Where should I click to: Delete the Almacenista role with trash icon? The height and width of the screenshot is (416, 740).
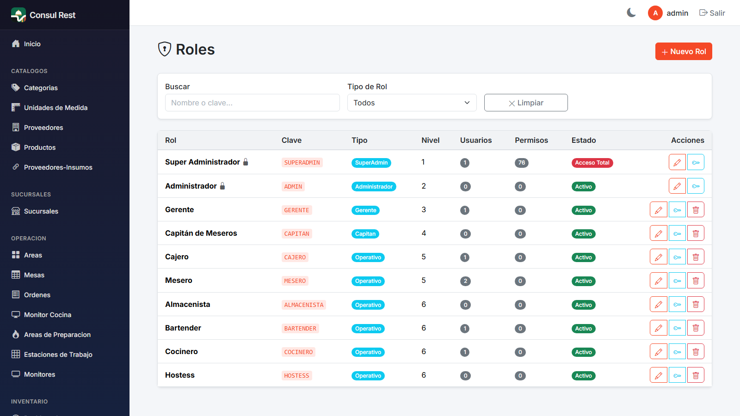coord(696,305)
